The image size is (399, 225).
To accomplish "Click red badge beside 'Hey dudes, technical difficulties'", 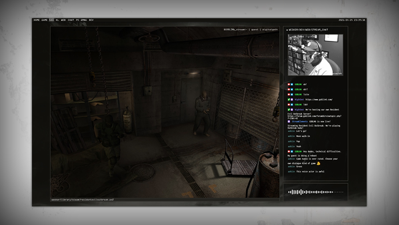I will (289, 152).
